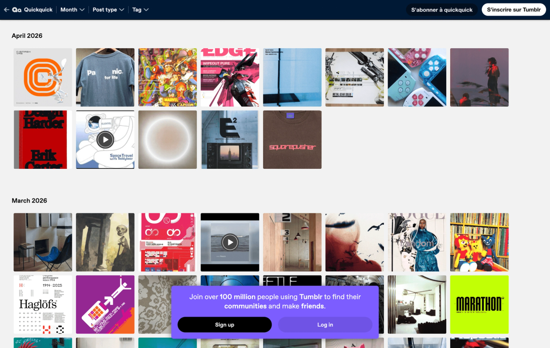
Task: Expand the Tag filter dropdown
Action: (x=140, y=10)
